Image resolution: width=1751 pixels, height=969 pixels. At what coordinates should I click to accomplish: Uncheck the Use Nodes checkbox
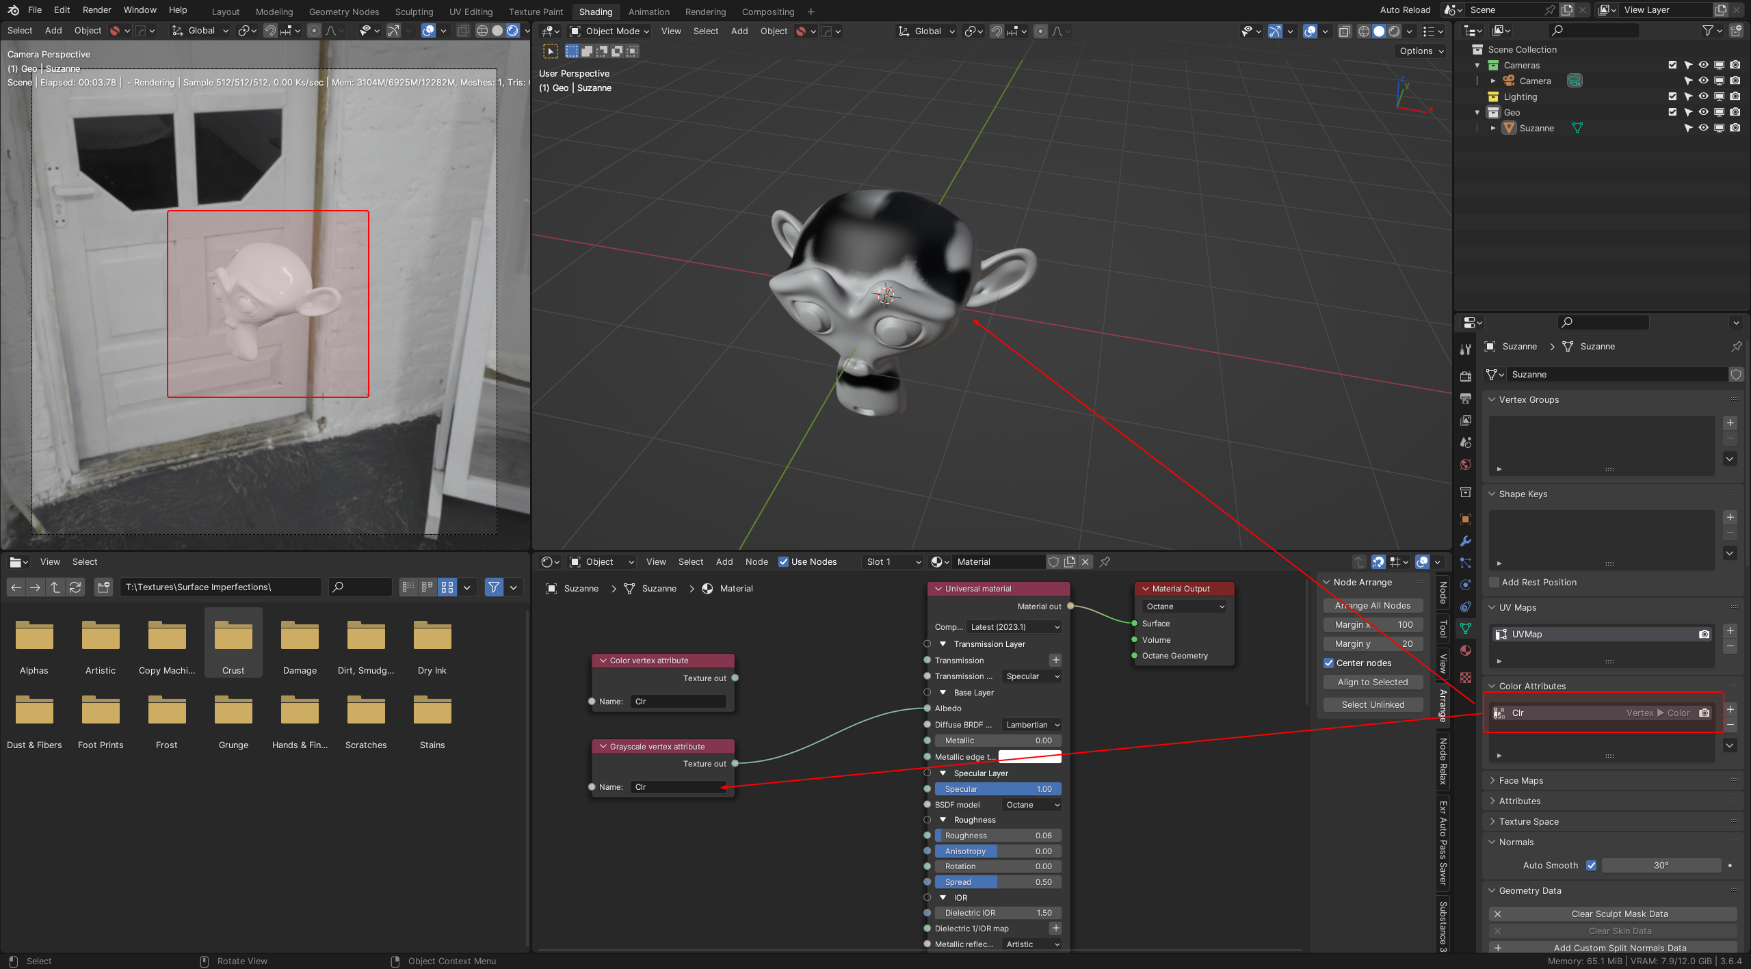click(784, 561)
